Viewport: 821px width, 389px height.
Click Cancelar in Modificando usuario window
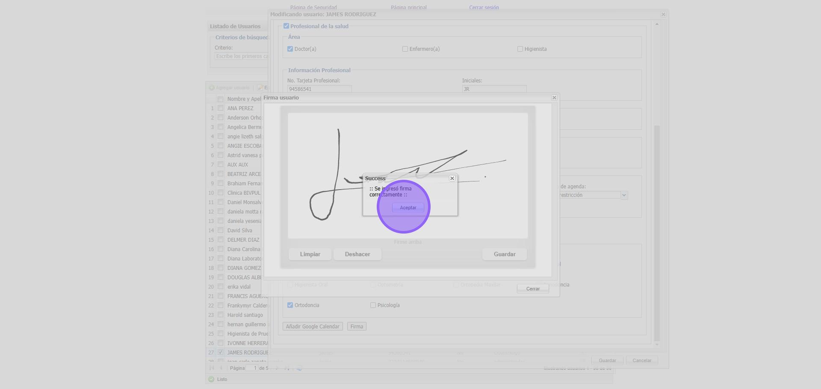641,360
